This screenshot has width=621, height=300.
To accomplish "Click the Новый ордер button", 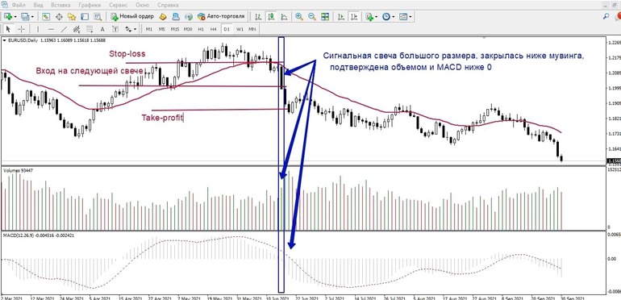I will click(x=132, y=17).
